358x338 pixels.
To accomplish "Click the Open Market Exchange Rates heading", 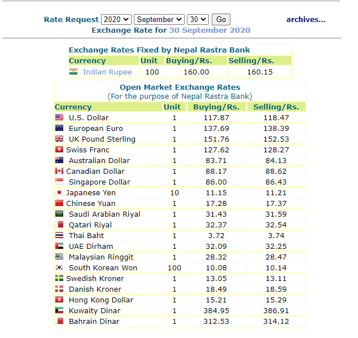I will click(180, 87).
